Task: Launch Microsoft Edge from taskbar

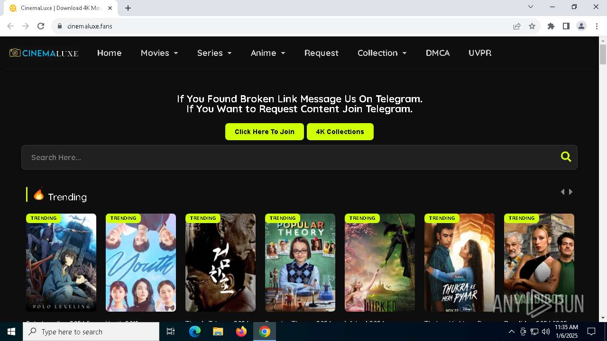Action: [195, 332]
